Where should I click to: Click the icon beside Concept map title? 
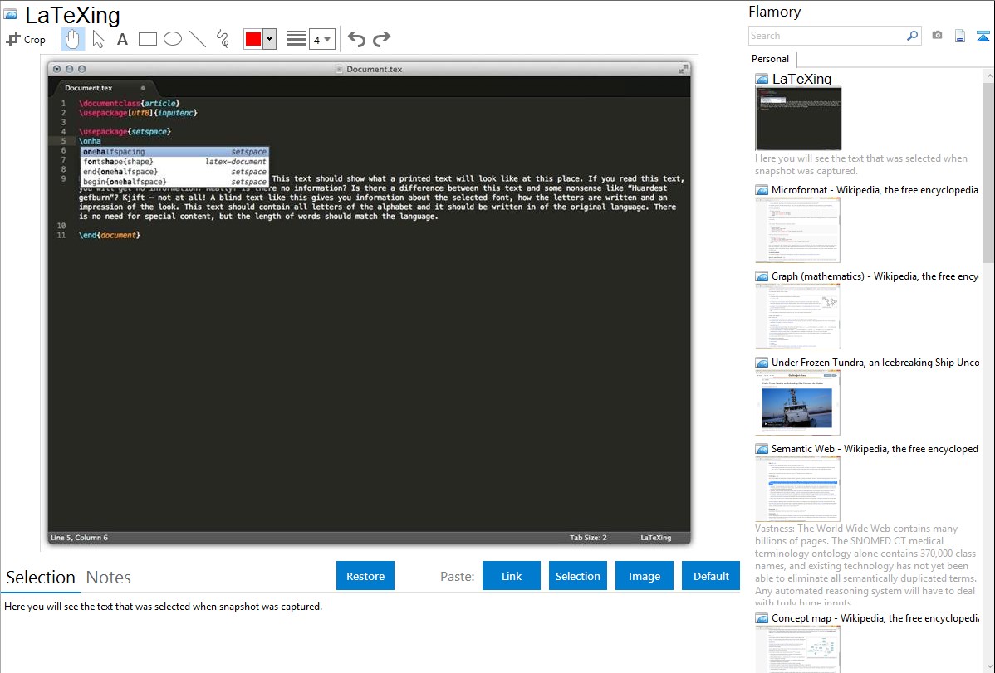pos(762,617)
